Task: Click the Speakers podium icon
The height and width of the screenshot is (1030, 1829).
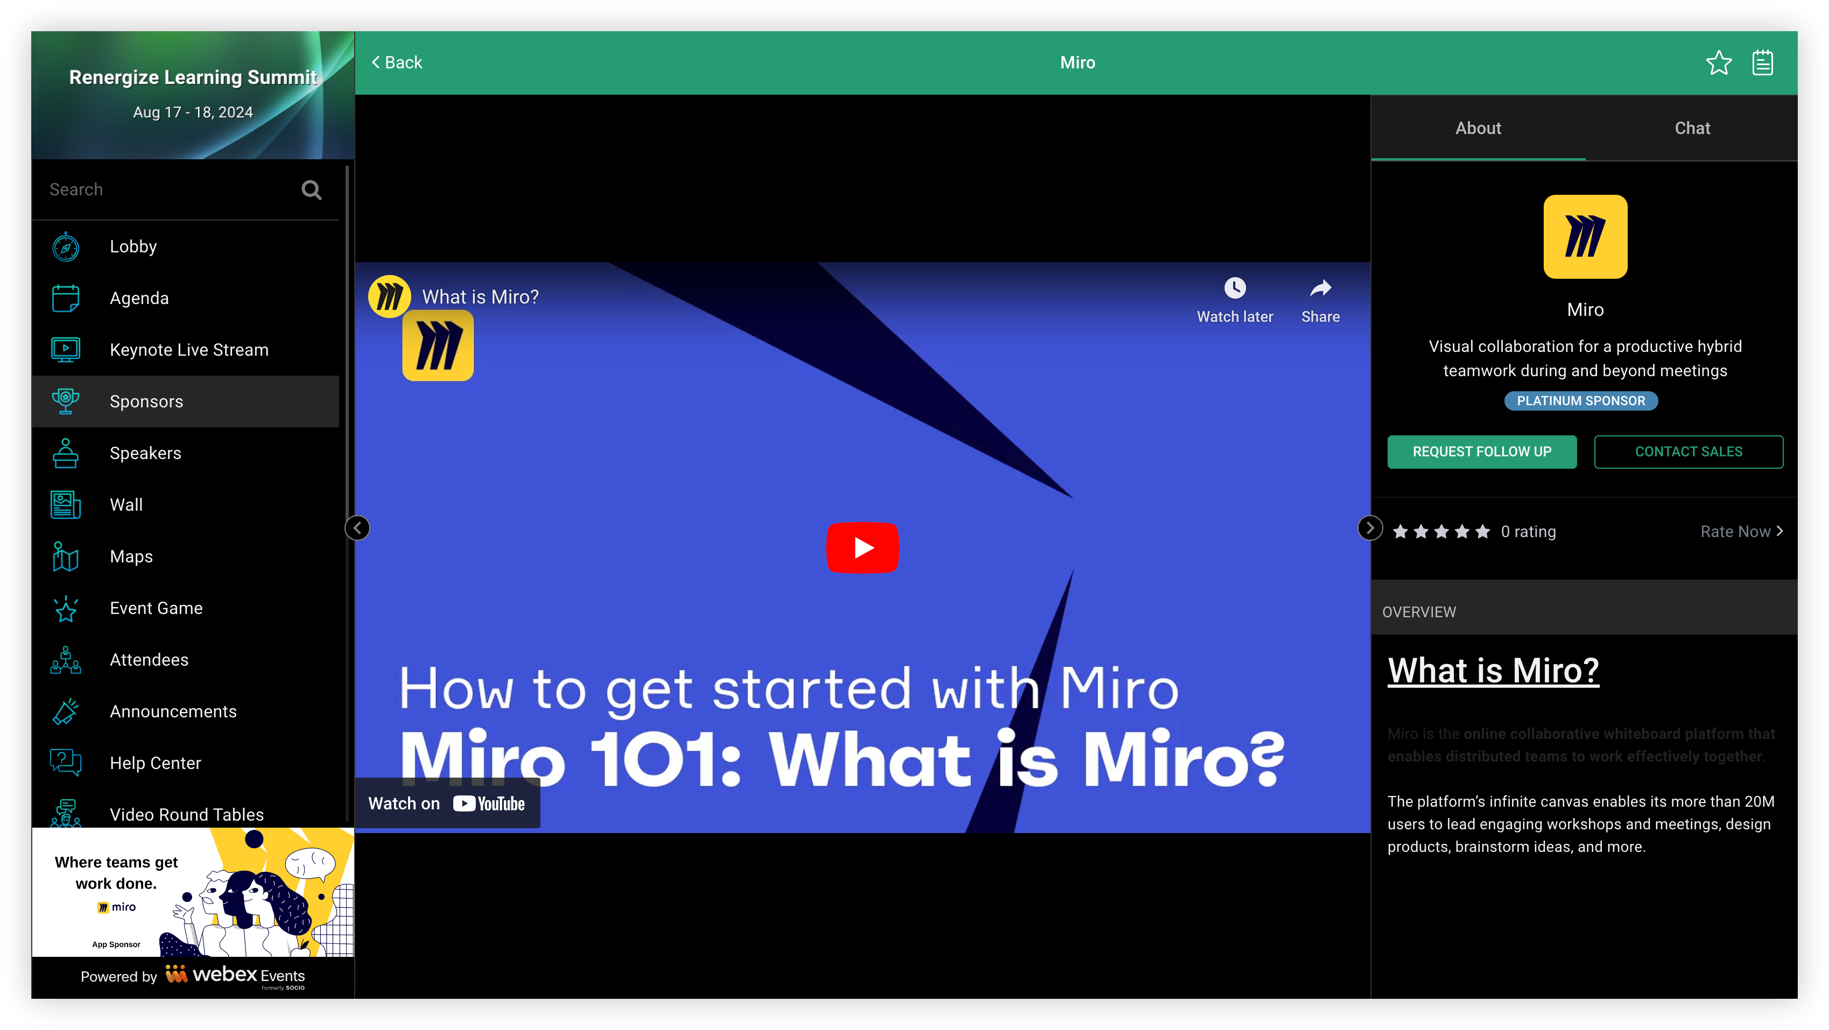Action: point(65,453)
